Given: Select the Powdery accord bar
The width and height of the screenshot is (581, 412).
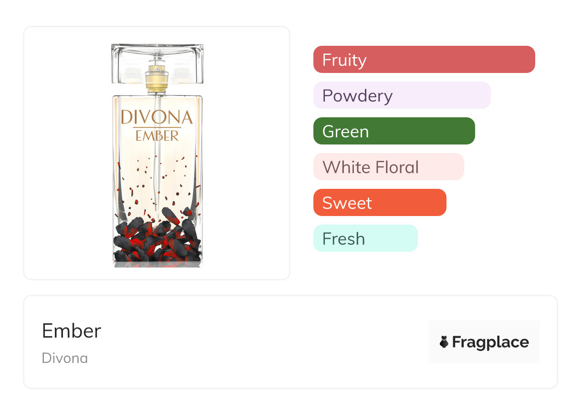Looking at the screenshot, I should pyautogui.click(x=402, y=95).
